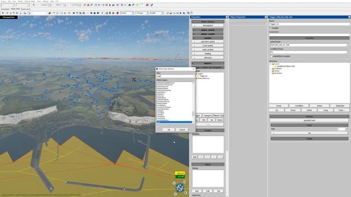The height and width of the screenshot is (197, 351).
Task: Open the View menu
Action: (14, 1)
